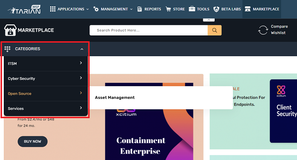Click the Tools briefcase icon
This screenshot has width=297, height=160.
point(192,9)
